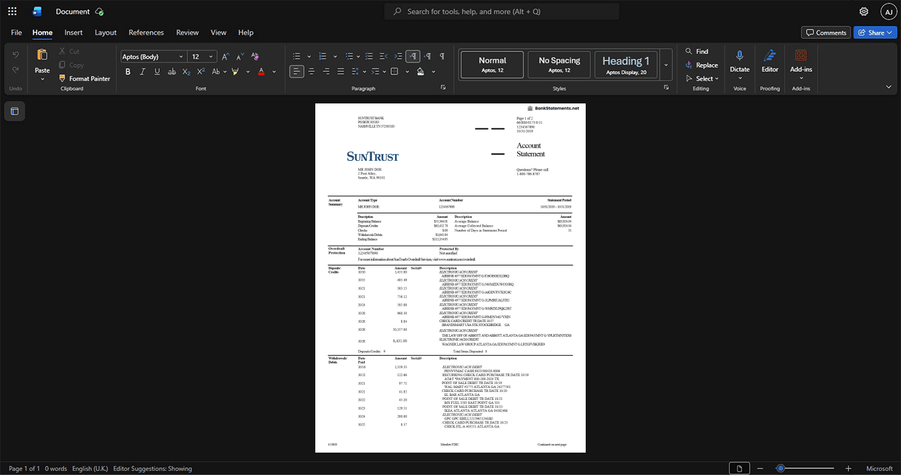Expand the styles gallery arrow
901x475 pixels.
tap(666, 65)
